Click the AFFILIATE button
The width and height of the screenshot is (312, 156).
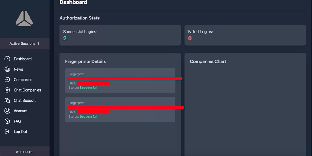25,151
